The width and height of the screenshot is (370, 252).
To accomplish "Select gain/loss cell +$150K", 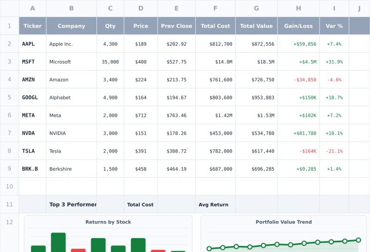I will pyautogui.click(x=298, y=98).
